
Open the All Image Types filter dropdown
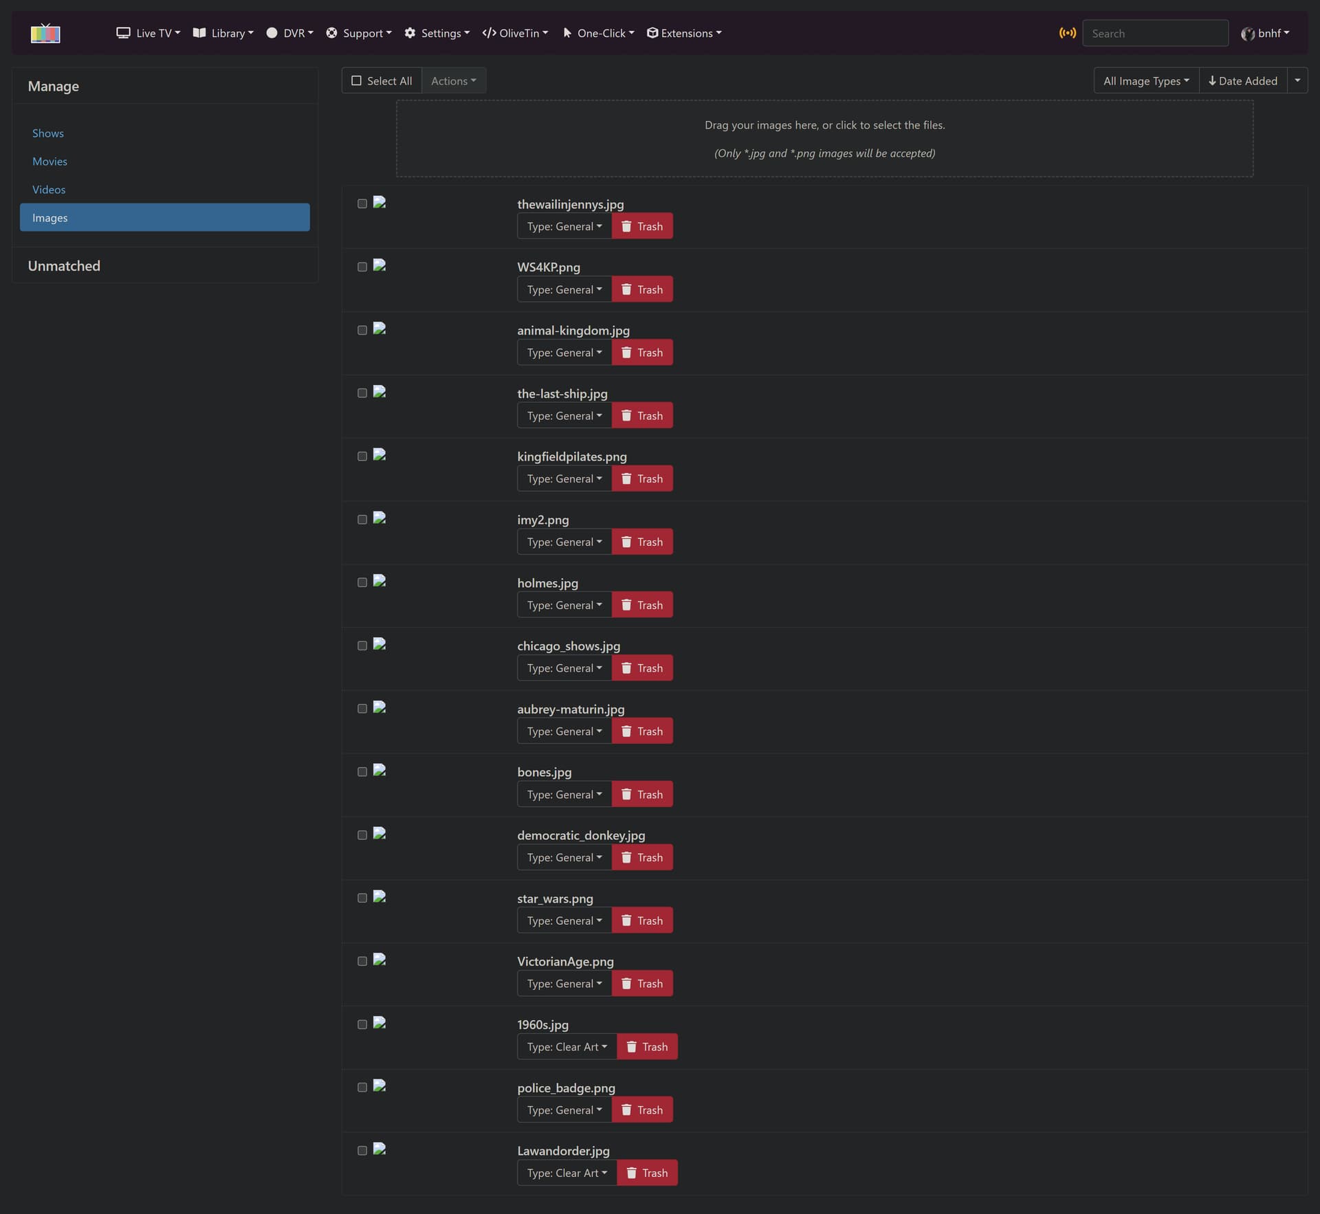[1145, 80]
